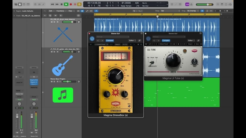Toggle power button on Magma Lil Tube plugin
The height and width of the screenshot is (138, 246).
[148, 39]
